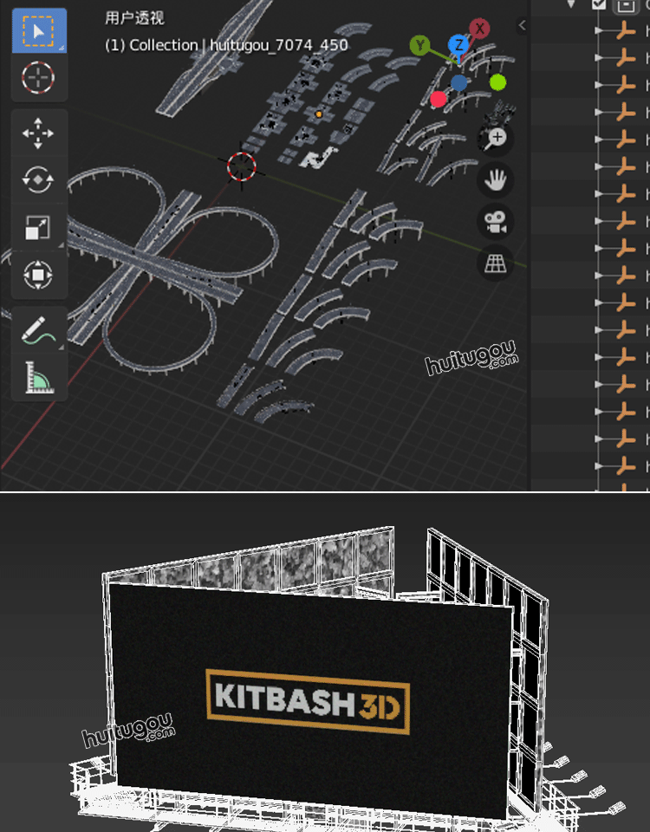Screen dimensions: 650x832
Task: Activate the combined Transform tool
Action: [x=39, y=275]
